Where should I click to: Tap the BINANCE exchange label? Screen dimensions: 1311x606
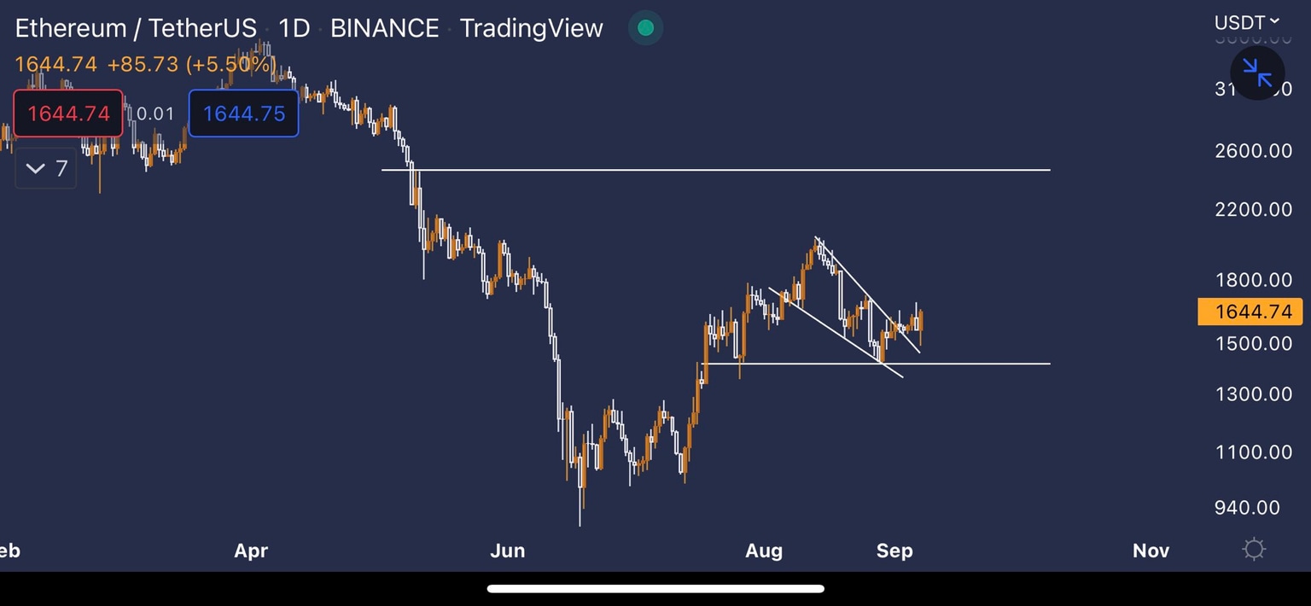tap(384, 28)
